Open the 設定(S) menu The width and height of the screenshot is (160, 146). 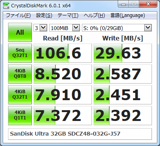pos(44,15)
